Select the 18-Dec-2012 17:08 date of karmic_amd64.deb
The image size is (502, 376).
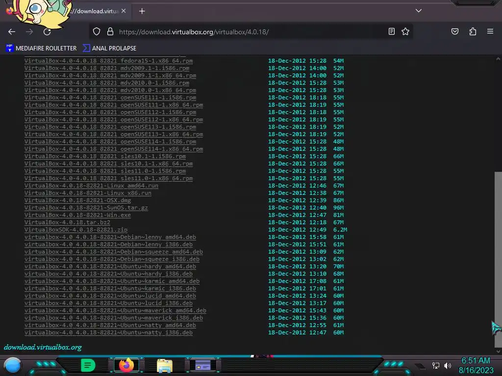tap(297, 282)
